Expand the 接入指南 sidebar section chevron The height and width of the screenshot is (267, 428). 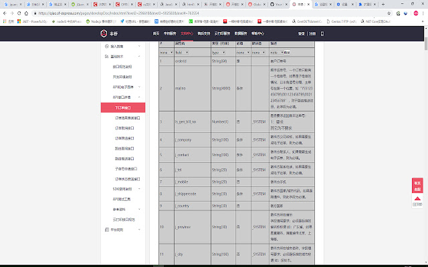coord(139,46)
